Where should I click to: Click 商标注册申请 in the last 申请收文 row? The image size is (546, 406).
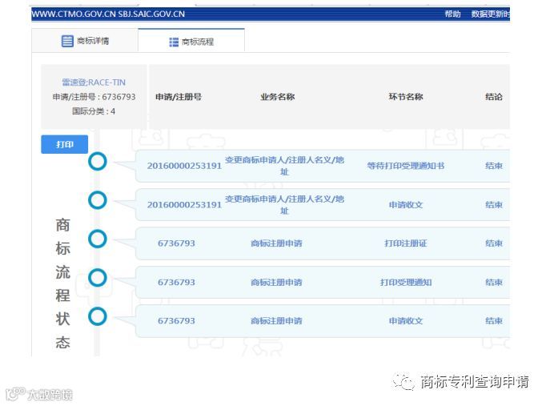[x=276, y=320]
